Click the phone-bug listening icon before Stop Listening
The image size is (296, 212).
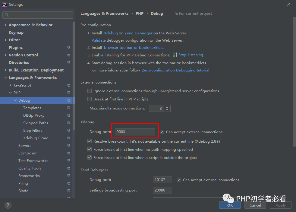tap(175, 55)
